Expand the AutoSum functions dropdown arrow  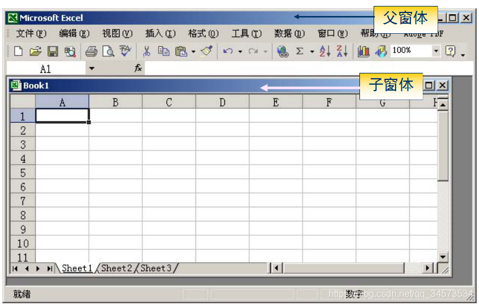point(312,52)
